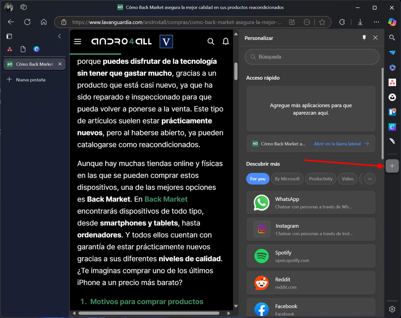This screenshot has width=401, height=318.
Task: Click the split screen icon in address bar
Action: [292, 22]
